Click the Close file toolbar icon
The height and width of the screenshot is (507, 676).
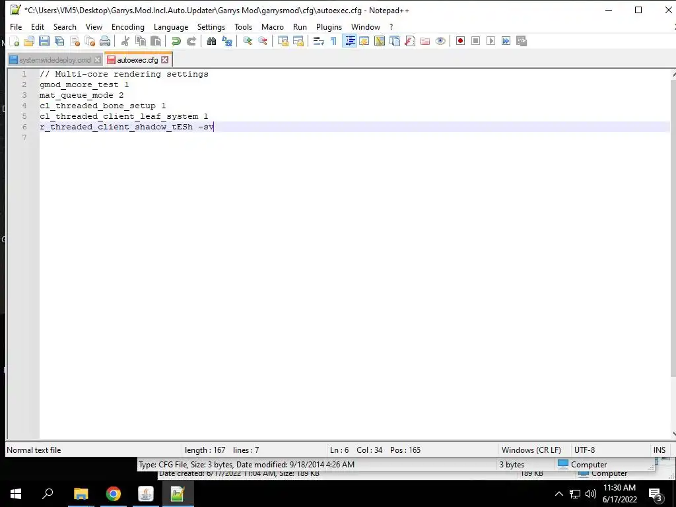(75, 41)
